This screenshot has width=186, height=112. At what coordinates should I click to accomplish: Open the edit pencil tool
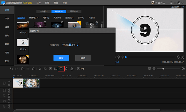coord(23,69)
